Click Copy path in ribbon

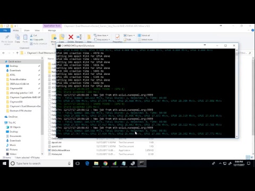point(37,39)
